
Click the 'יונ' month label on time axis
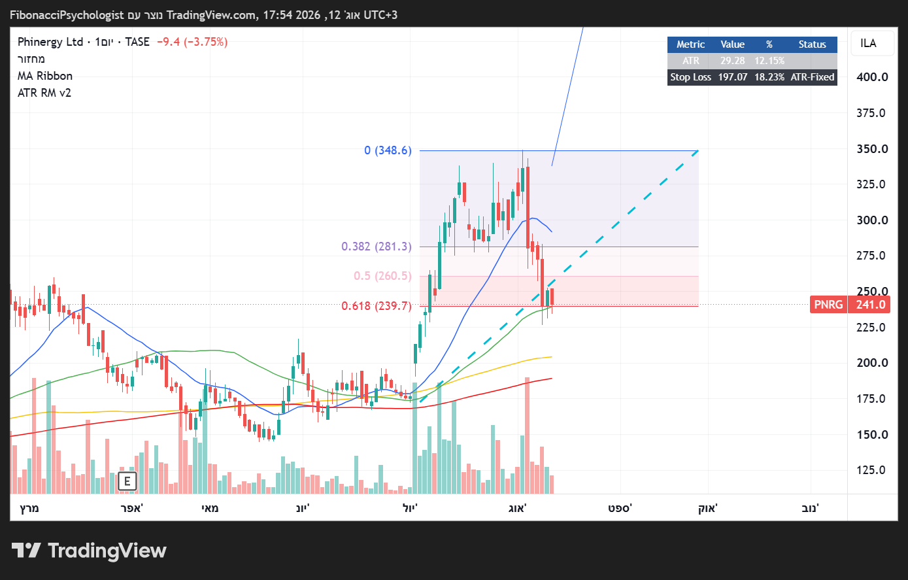pyautogui.click(x=303, y=508)
